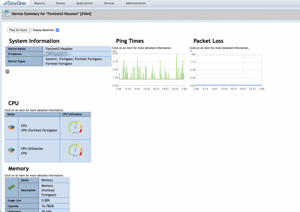Click the SevOne logo

[15, 3]
